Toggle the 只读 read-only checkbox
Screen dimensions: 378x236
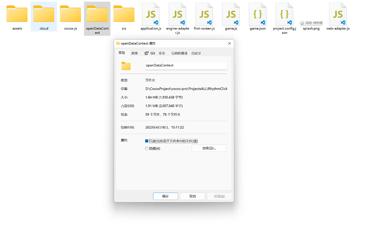147,141
